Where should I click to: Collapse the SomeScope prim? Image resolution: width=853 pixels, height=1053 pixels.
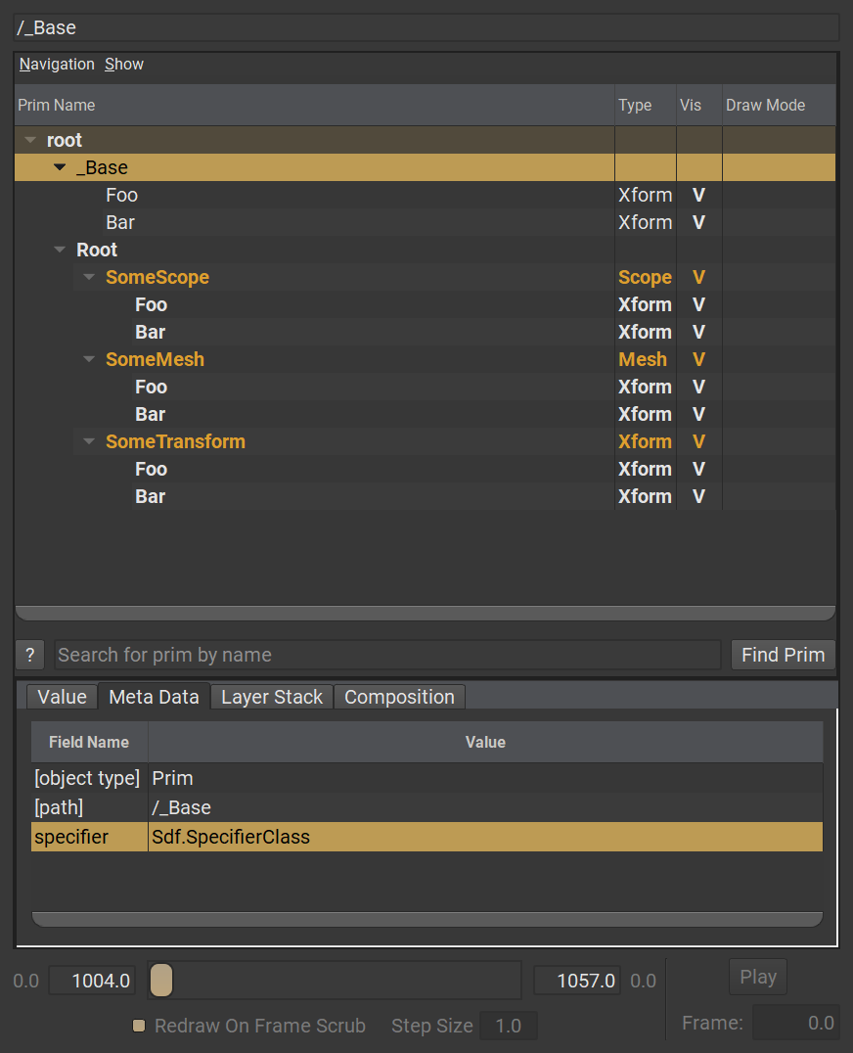(89, 278)
